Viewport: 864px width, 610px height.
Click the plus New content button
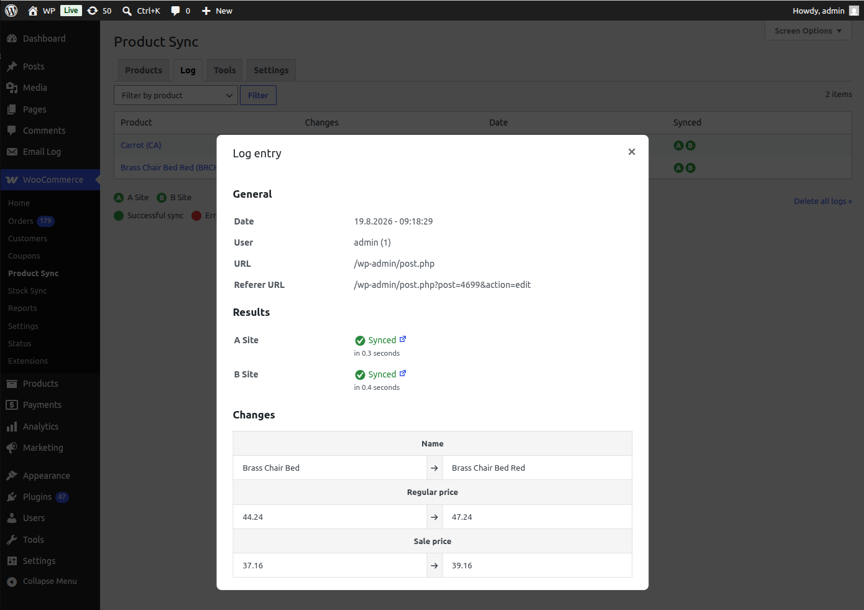pos(217,11)
